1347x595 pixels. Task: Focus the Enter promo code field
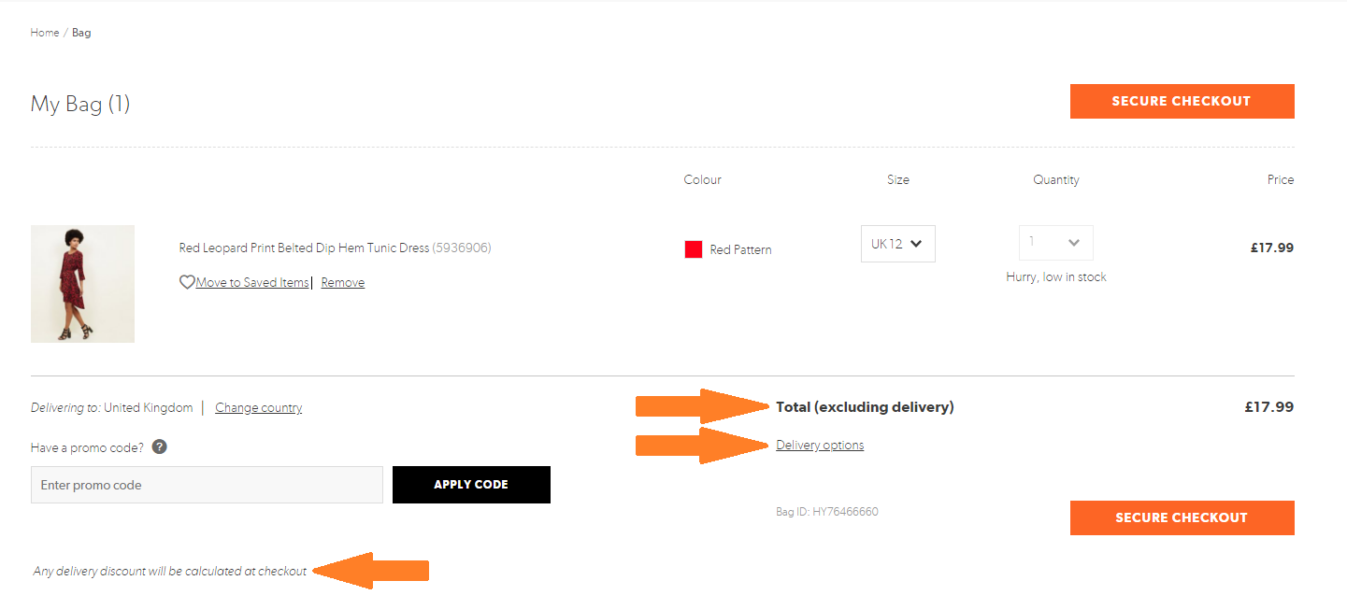point(207,485)
